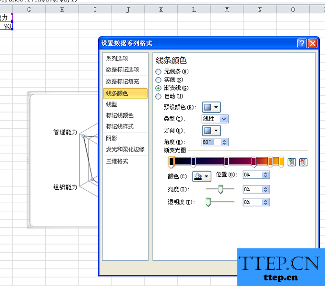The width and height of the screenshot is (325, 286).
Task: Open the 阴影 category
Action: [x=125, y=138]
